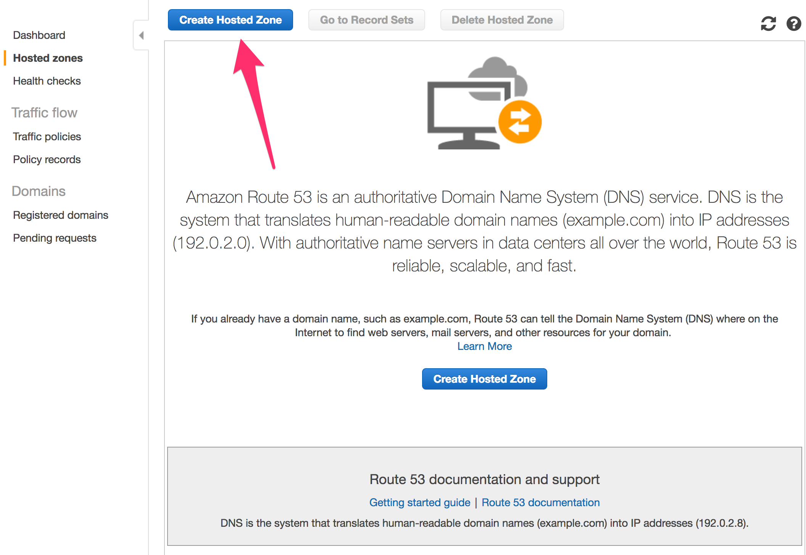
Task: Collapse the sidebar with the arrow handle
Action: (x=141, y=35)
